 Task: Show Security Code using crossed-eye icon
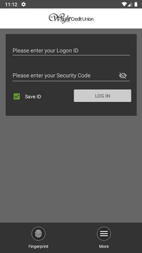point(123,76)
